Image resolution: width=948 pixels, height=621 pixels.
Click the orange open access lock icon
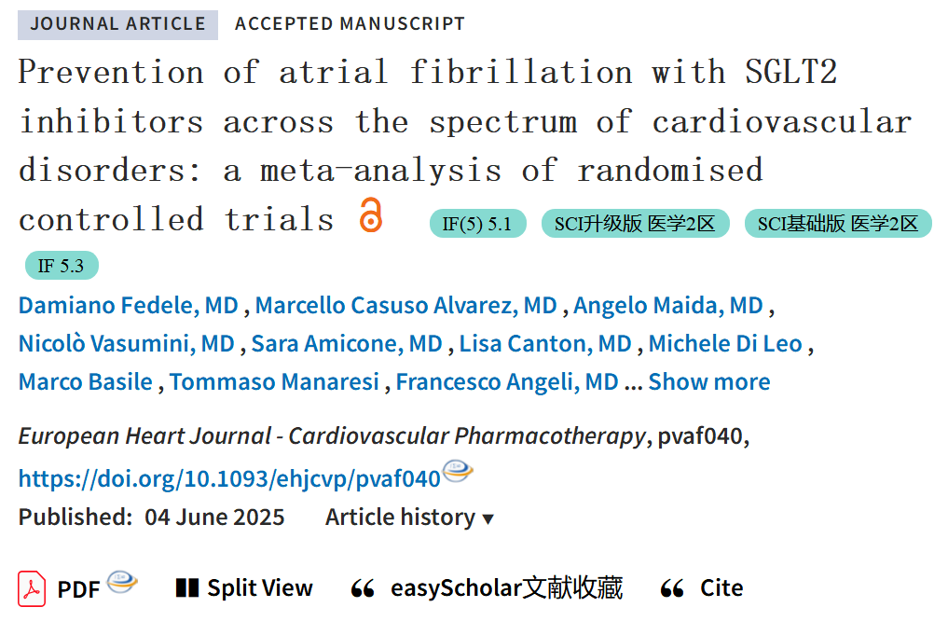371,214
